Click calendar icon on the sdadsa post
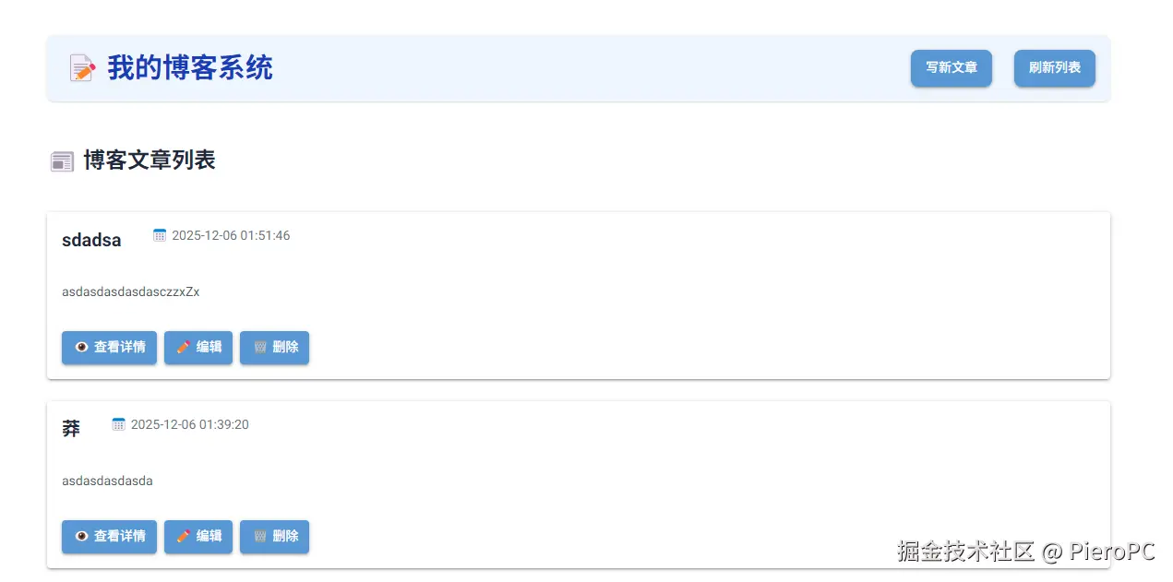The width and height of the screenshot is (1173, 582). [x=160, y=235]
